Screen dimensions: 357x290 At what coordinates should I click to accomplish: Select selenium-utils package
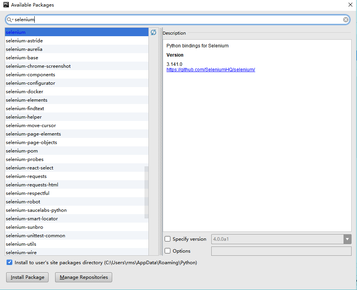tap(77, 244)
